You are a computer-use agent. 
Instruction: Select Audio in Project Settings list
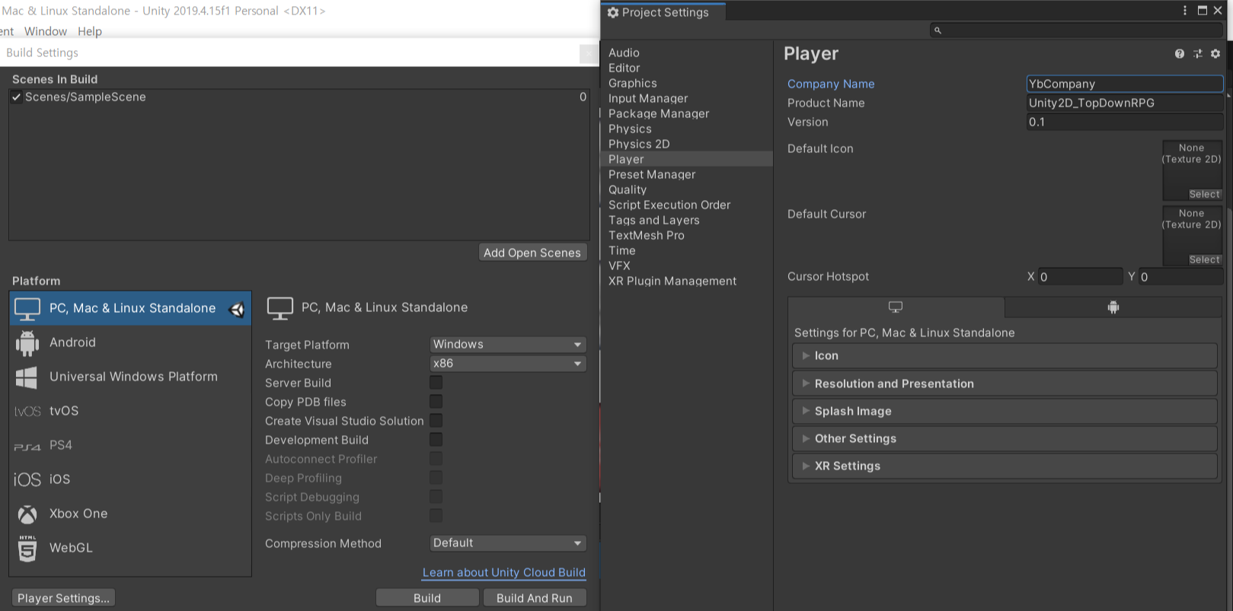tap(624, 53)
